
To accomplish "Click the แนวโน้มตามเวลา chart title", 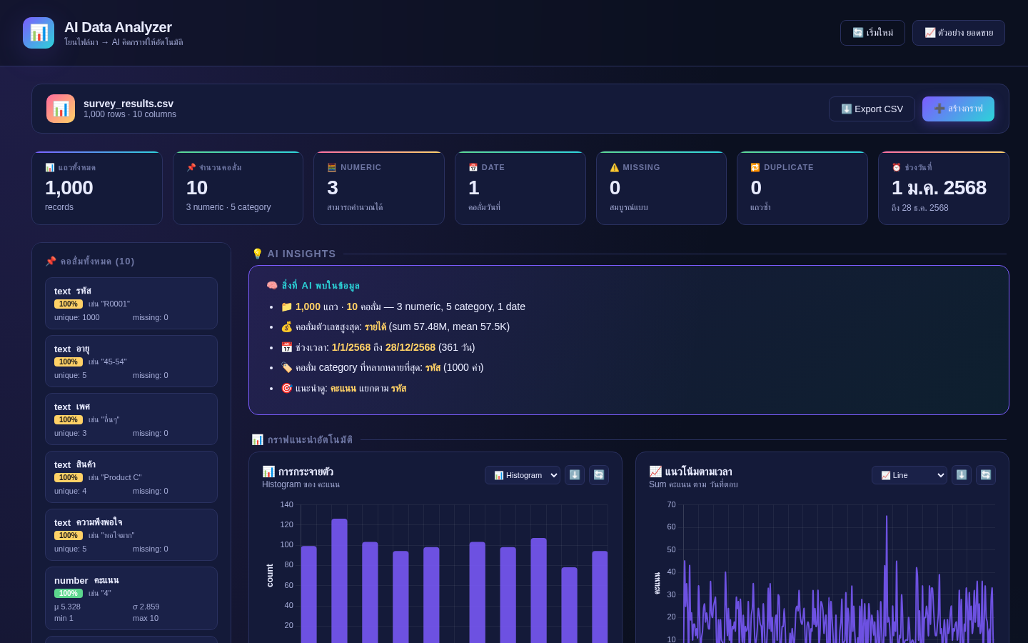I will pyautogui.click(x=690, y=472).
